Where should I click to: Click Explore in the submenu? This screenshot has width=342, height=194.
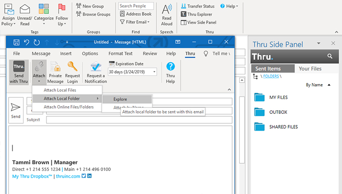tap(127, 99)
